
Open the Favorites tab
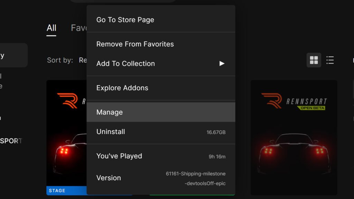pyautogui.click(x=79, y=28)
